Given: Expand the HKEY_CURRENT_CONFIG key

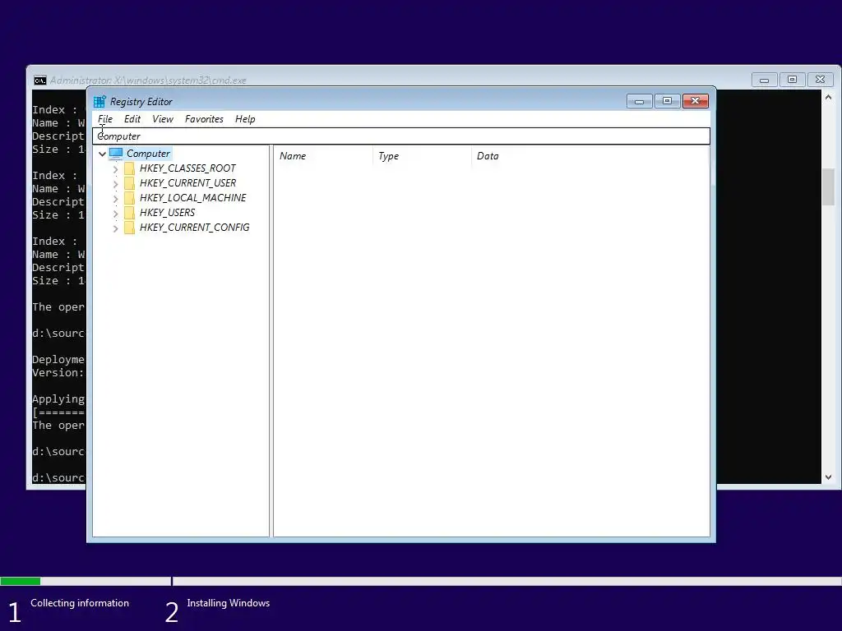Looking at the screenshot, I should click(115, 228).
